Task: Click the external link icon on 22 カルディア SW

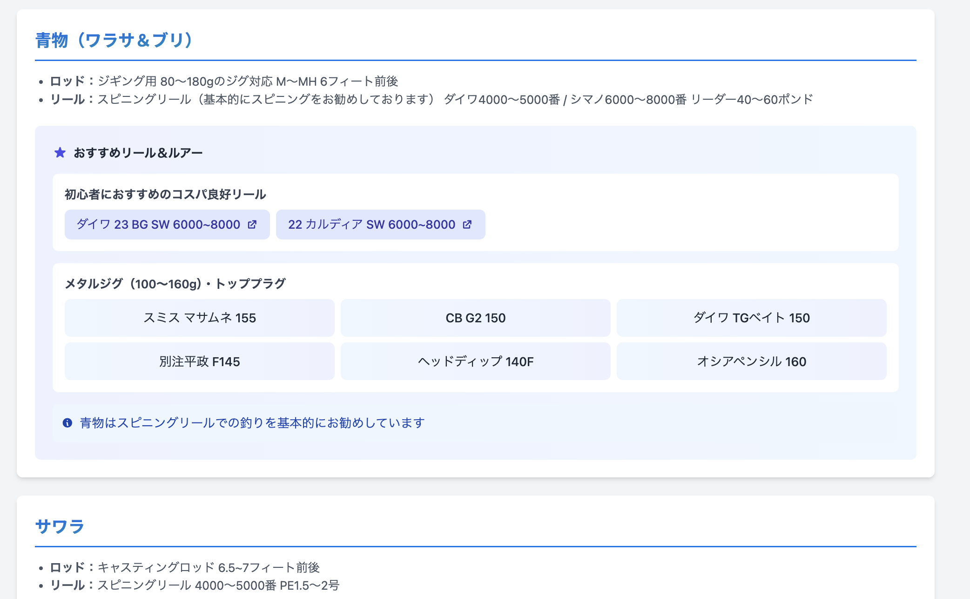Action: pyautogui.click(x=467, y=224)
